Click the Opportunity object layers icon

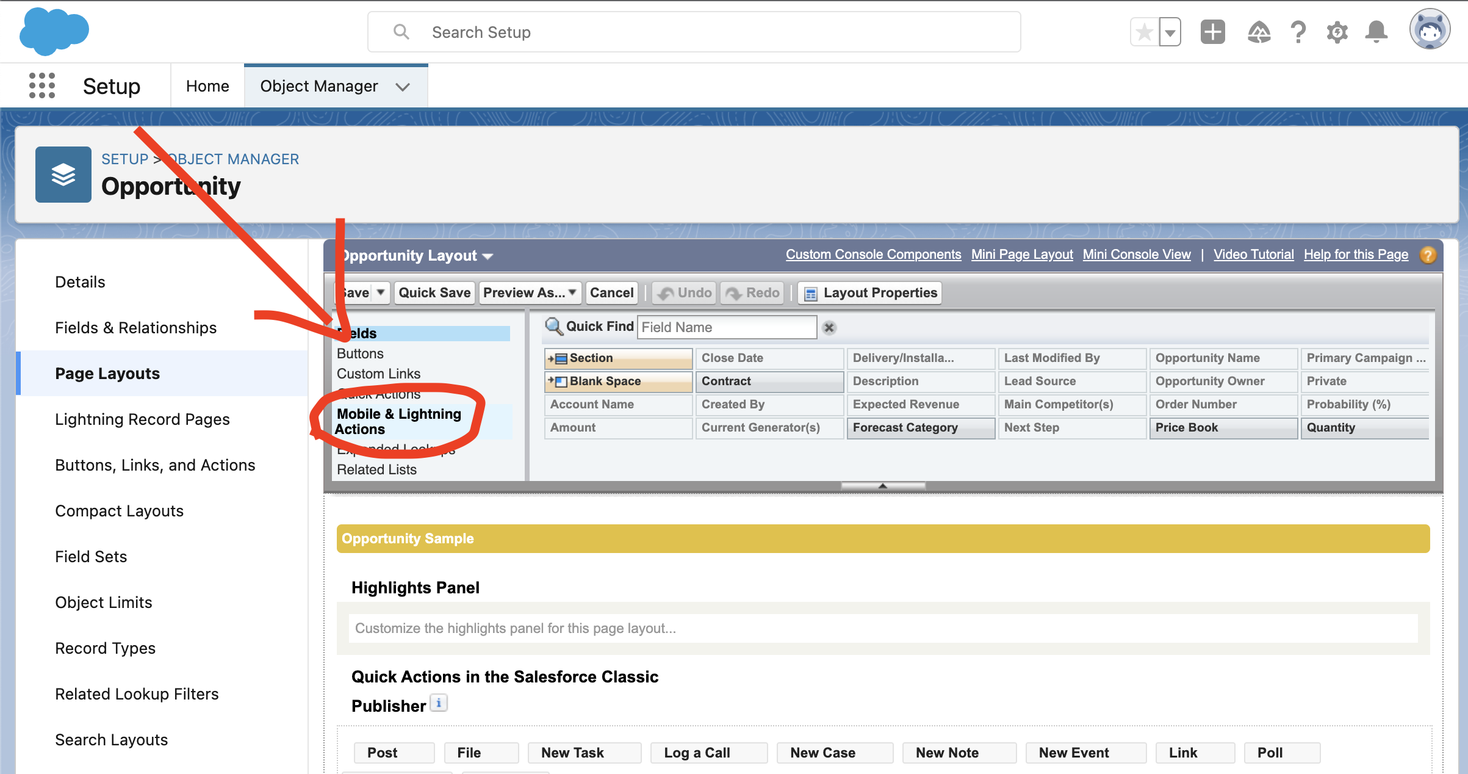(63, 175)
